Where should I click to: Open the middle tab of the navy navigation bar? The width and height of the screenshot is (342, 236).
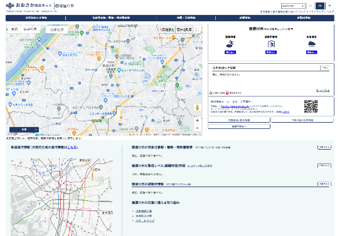pos(186,18)
